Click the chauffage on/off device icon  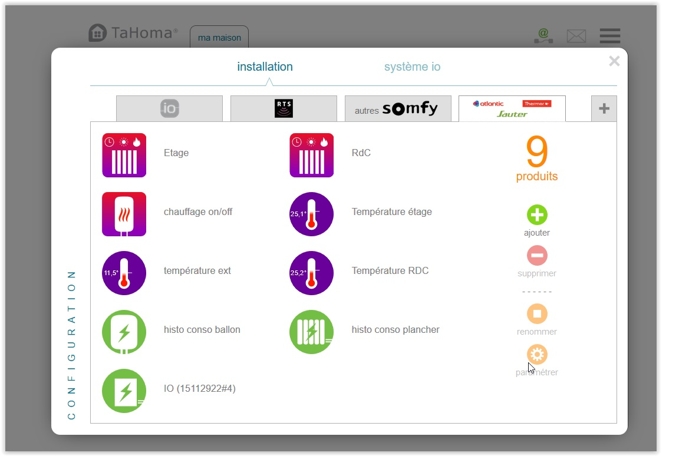124,214
